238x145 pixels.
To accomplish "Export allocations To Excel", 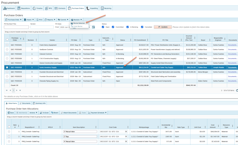I will [44, 113].
